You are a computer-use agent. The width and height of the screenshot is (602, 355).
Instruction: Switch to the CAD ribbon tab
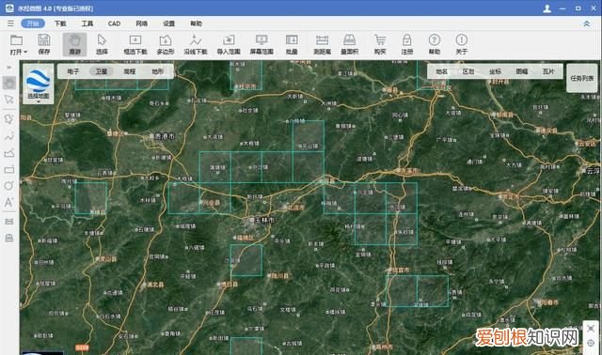114,23
